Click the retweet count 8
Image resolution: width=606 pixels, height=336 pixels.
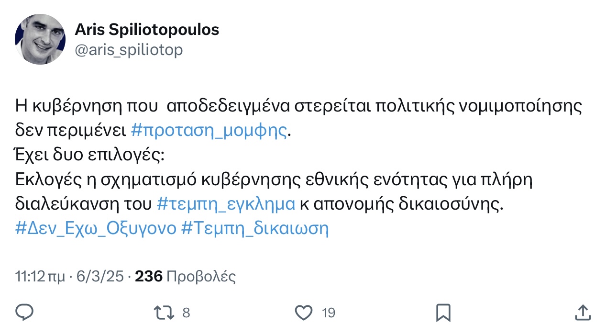coord(186,313)
